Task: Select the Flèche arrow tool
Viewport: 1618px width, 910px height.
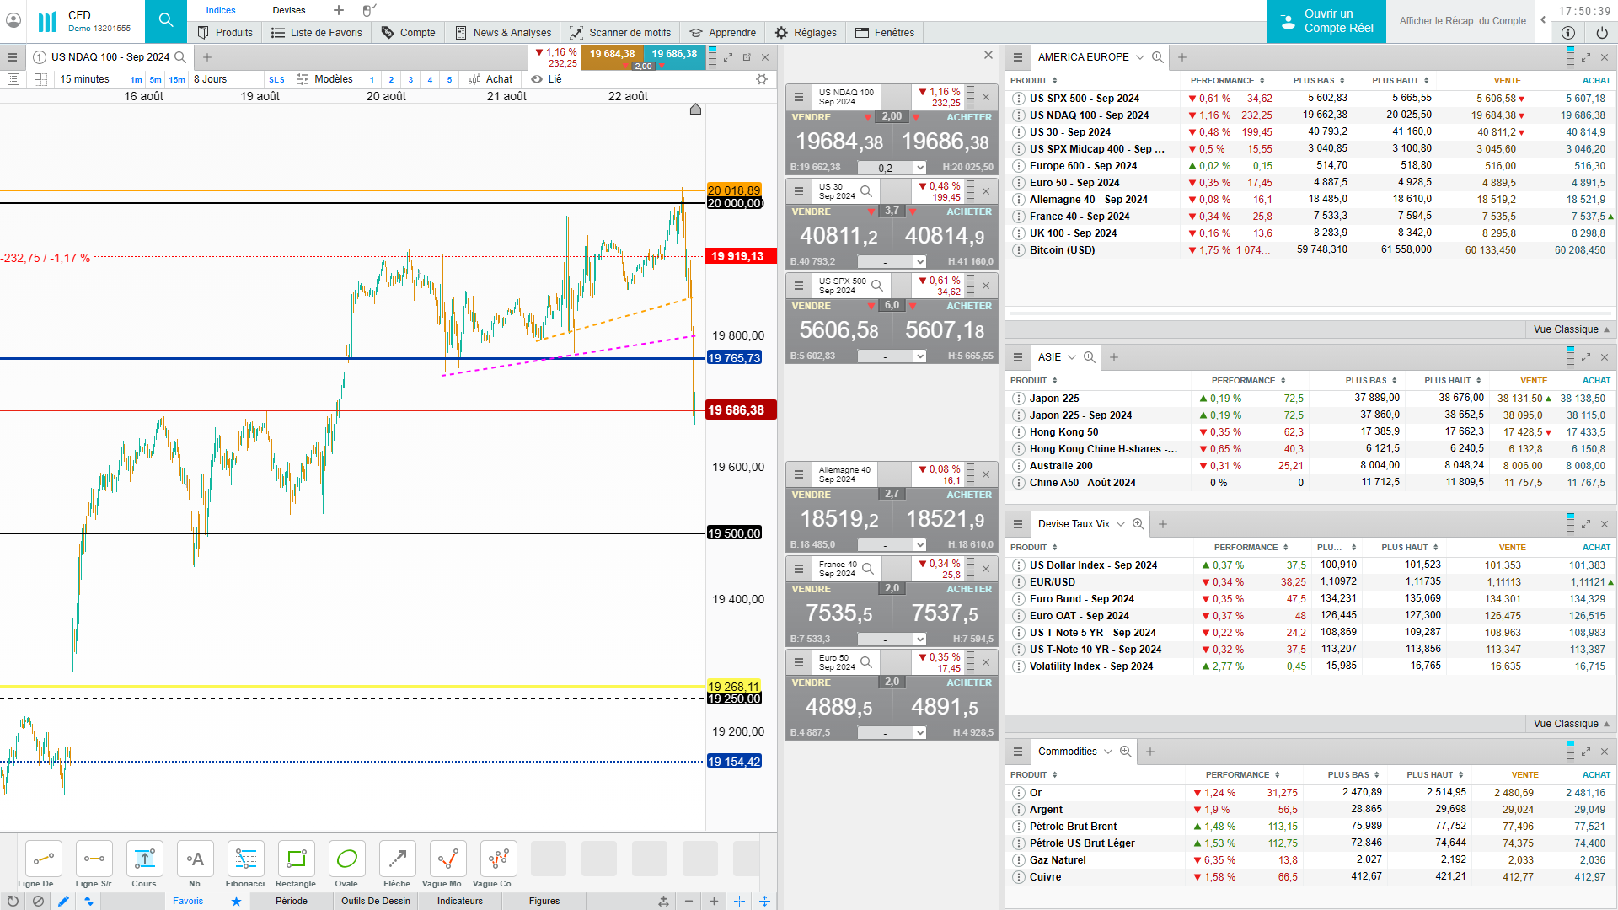Action: point(397,859)
